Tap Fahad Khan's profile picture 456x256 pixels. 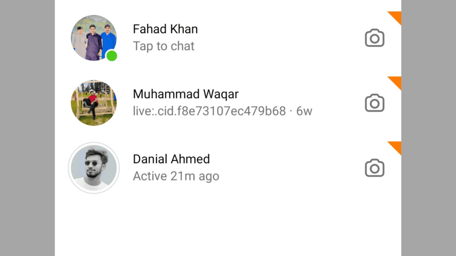[x=94, y=38]
